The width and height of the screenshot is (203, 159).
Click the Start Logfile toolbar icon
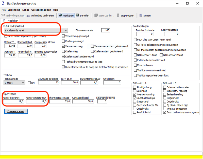pyautogui.click(x=96, y=15)
